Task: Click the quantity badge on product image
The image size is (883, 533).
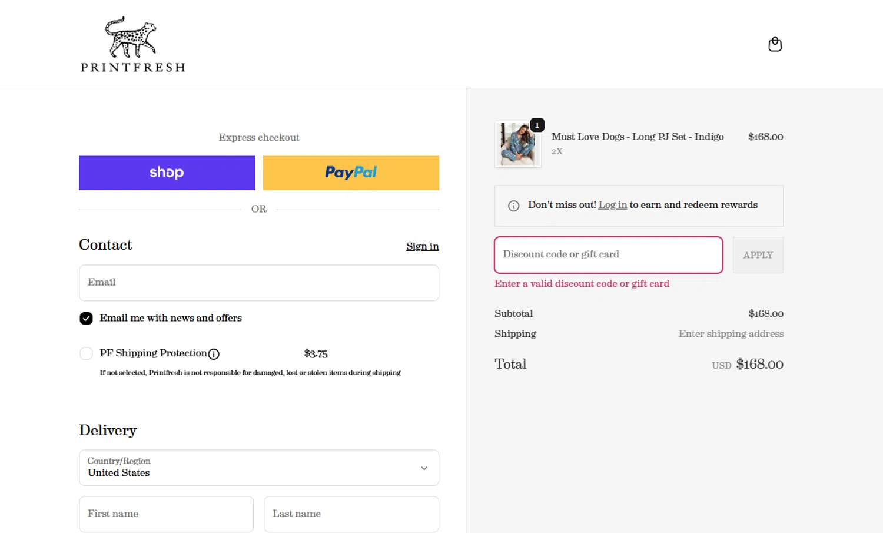Action: click(537, 125)
